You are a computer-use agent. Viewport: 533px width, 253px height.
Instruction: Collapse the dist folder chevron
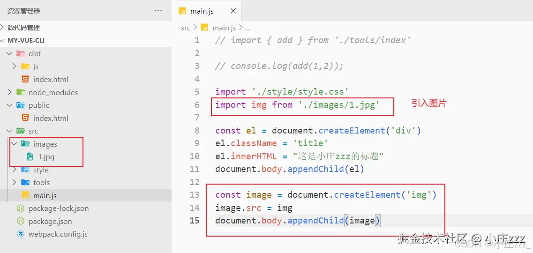pos(9,54)
